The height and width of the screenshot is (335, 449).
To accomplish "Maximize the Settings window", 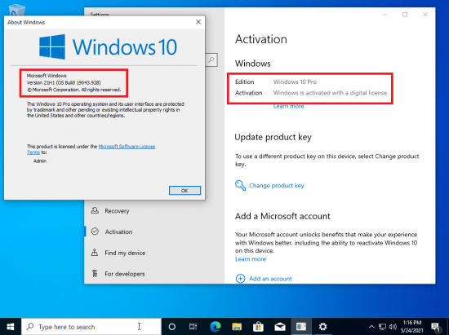I will 405,15.
